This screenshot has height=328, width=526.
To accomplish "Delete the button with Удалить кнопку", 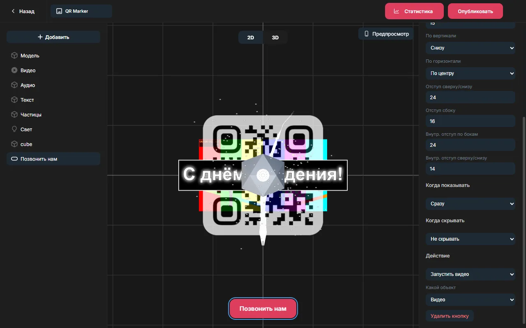I will 450,316.
